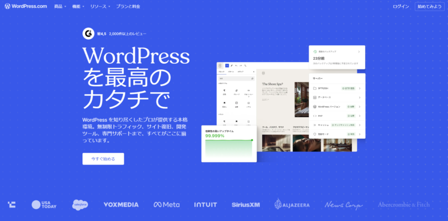Open the pool photo thumbnail in preview
Viewport: 448px width, 221px height.
276,143
